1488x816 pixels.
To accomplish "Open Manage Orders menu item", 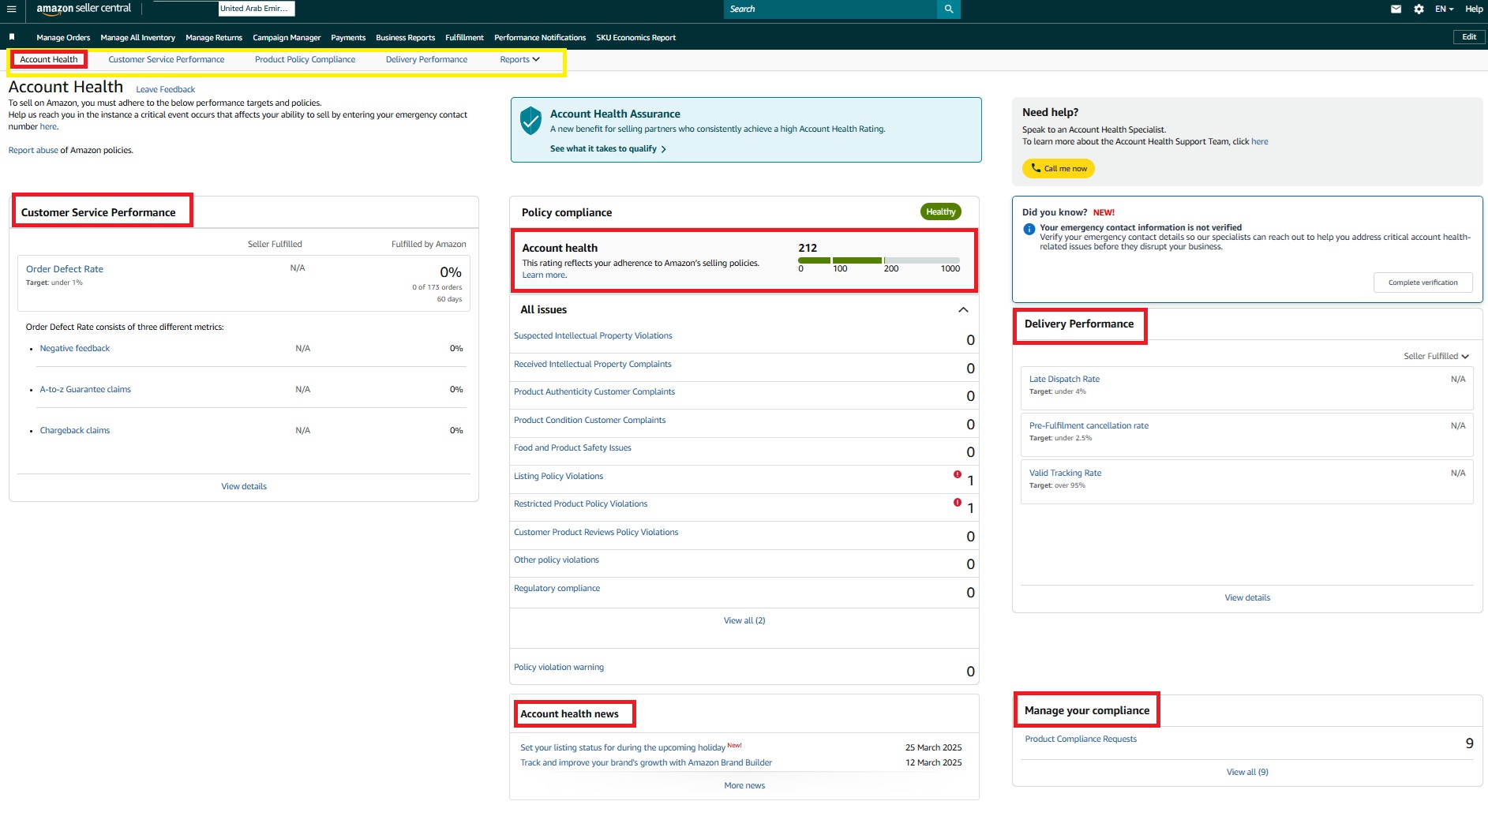I will coord(63,37).
